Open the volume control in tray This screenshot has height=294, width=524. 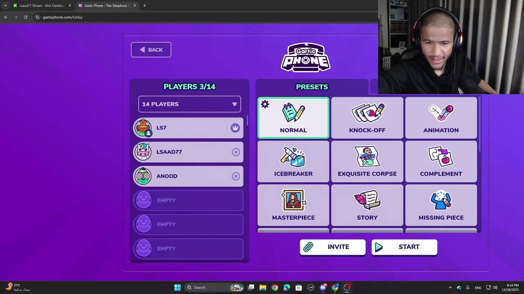click(495, 287)
